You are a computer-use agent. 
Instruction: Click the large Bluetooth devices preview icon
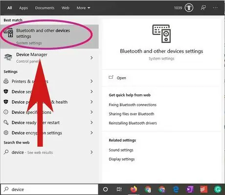click(x=161, y=34)
